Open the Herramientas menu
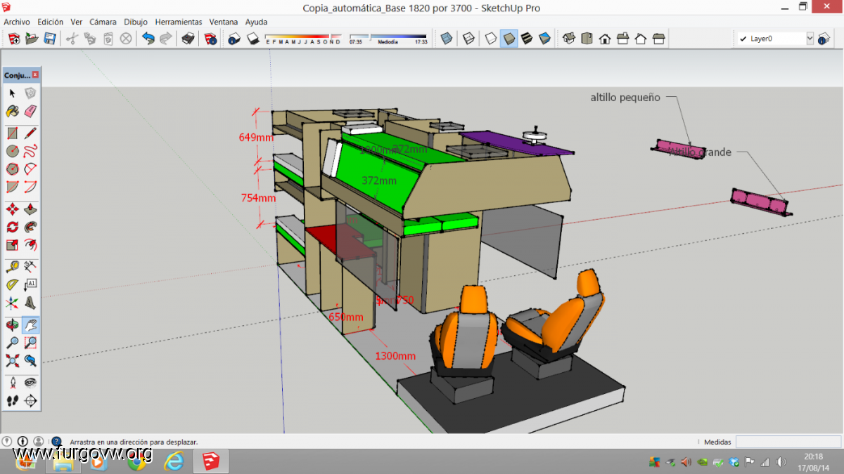Image resolution: width=844 pixels, height=474 pixels. click(179, 22)
